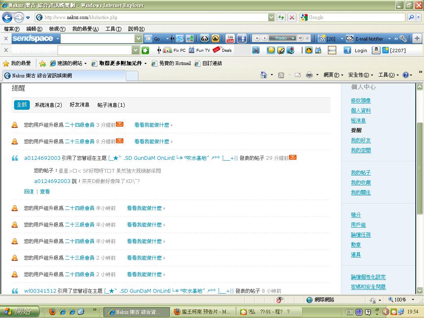Click the Google search input box

tap(357, 17)
